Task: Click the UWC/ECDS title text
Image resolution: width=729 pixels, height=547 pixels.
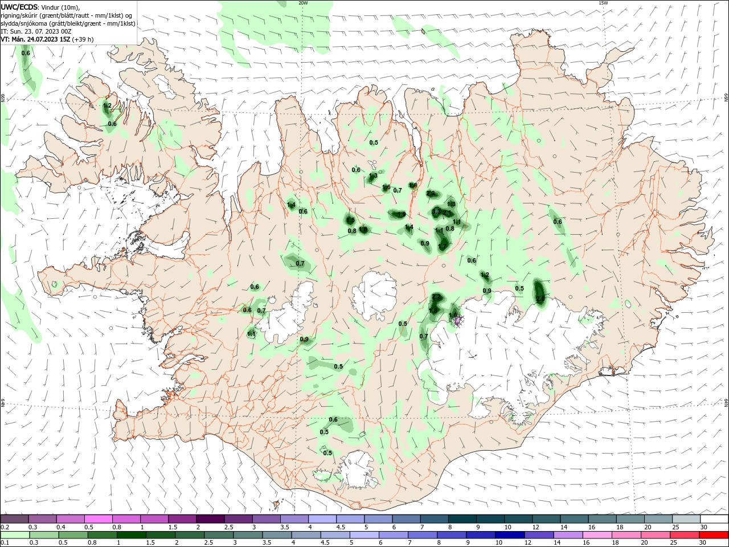Action: pos(19,7)
